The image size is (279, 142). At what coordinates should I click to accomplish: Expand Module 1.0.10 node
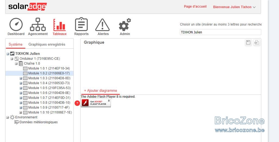point(21,112)
